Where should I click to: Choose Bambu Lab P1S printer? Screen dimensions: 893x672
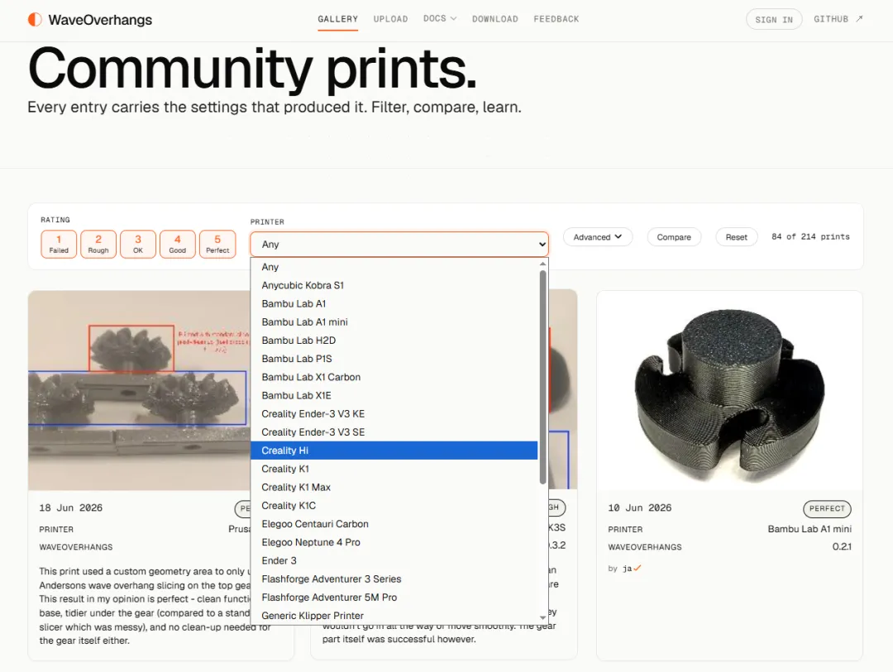pyautogui.click(x=394, y=359)
